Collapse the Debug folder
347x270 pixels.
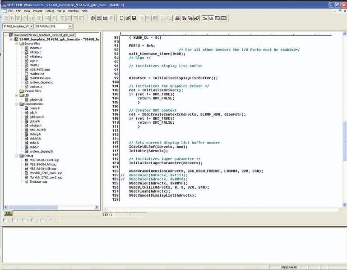point(16,156)
